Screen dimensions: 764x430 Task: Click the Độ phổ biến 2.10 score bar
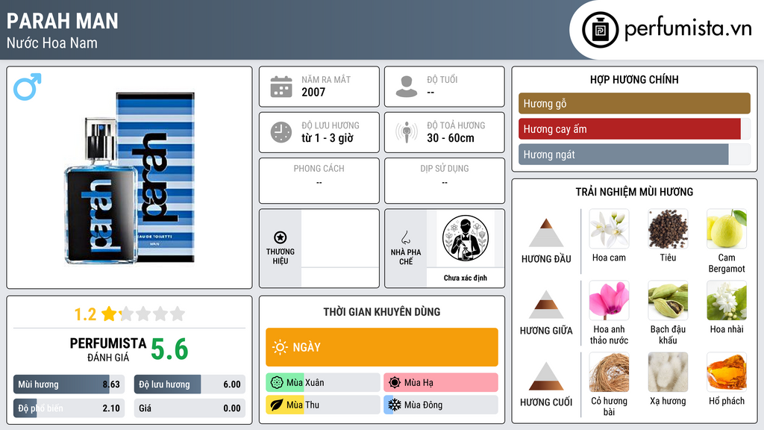coord(69,408)
